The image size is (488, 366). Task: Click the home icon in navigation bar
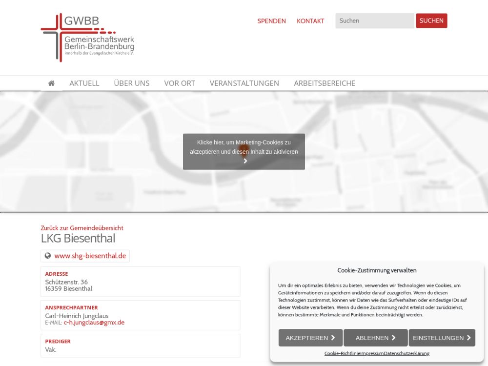pyautogui.click(x=51, y=83)
